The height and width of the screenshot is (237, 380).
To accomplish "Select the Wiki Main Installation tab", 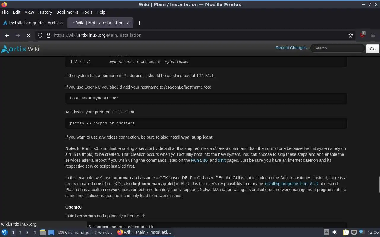I will point(99,23).
